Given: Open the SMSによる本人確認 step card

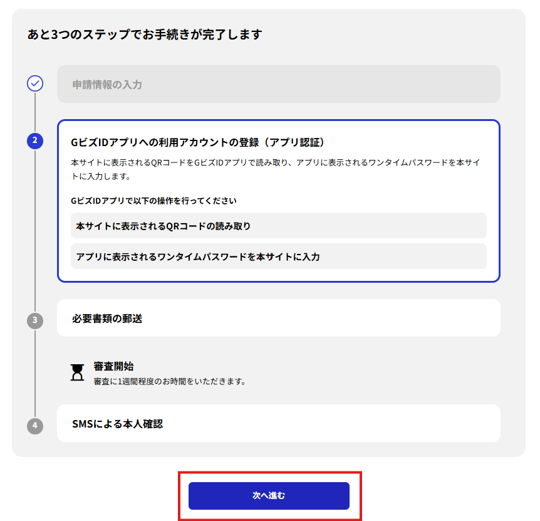Looking at the screenshot, I should (278, 423).
